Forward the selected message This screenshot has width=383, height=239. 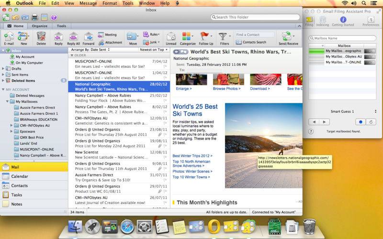[89, 39]
